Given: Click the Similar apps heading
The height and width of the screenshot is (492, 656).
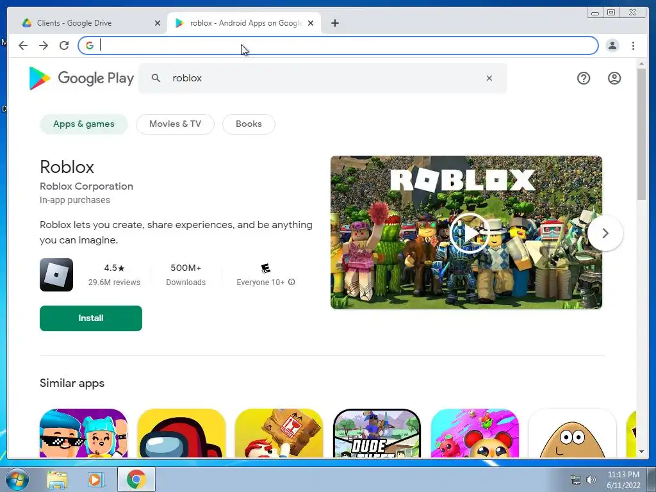Looking at the screenshot, I should coord(72,383).
